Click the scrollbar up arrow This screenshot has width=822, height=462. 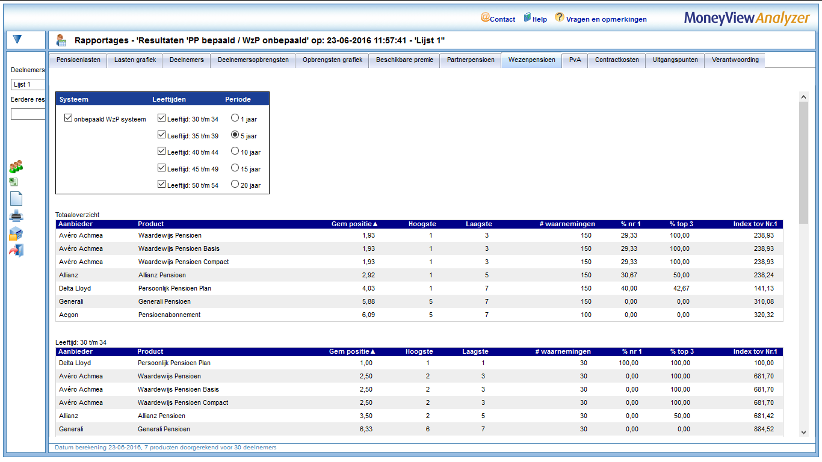(x=803, y=96)
